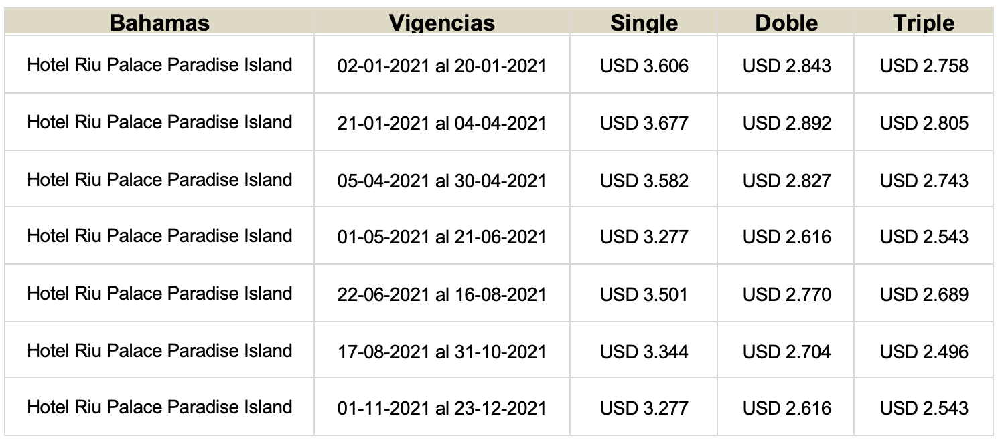Click the Single column header
This screenshot has width=998, height=440.
[644, 23]
